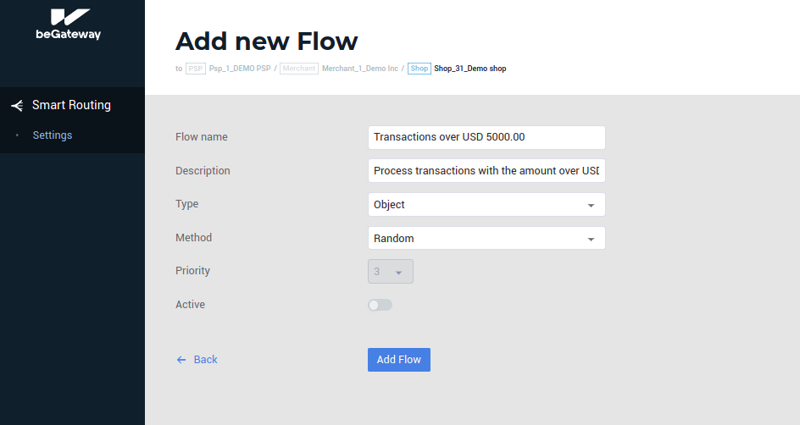Open the Type dropdown
Screen dimensions: 800x425
pos(486,205)
